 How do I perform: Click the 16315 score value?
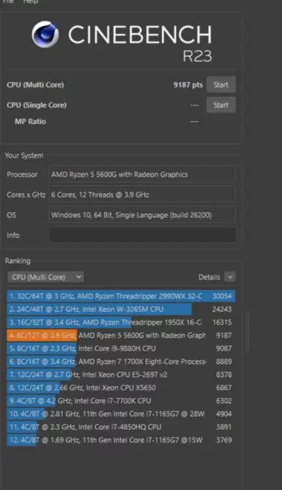click(222, 323)
